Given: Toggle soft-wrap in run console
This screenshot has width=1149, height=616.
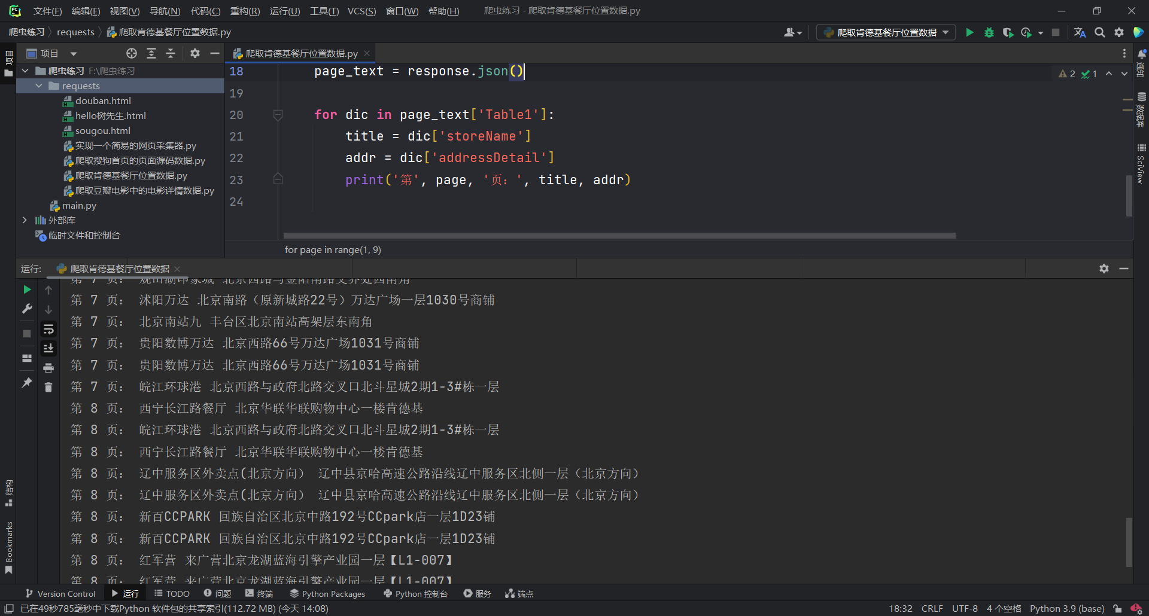Looking at the screenshot, I should coord(48,329).
